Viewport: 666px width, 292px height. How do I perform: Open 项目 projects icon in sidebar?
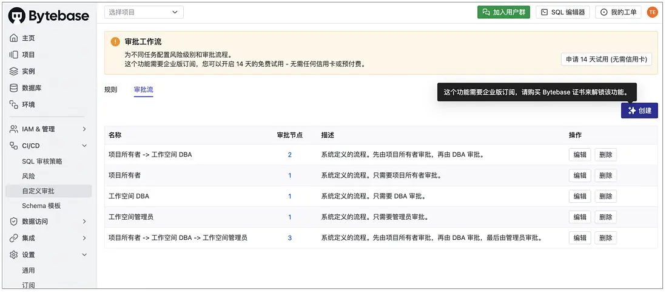(x=13, y=55)
